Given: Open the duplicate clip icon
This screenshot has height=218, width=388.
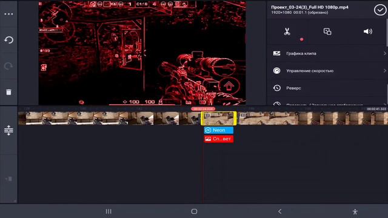Looking at the screenshot, I should [x=327, y=31].
